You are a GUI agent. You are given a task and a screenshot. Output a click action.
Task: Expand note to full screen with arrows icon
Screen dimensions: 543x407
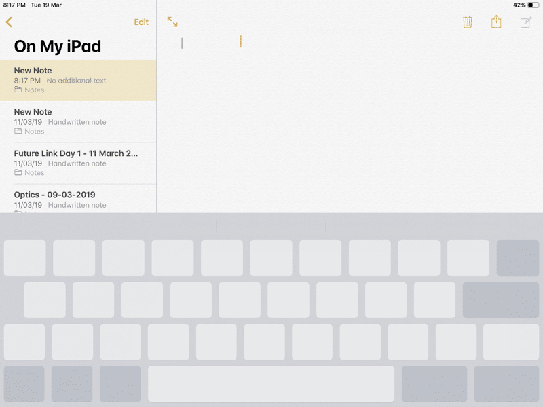coord(172,22)
